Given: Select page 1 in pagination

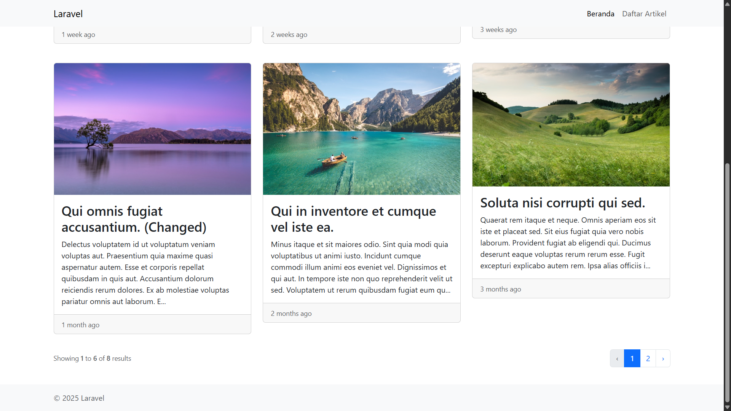Looking at the screenshot, I should (632, 358).
